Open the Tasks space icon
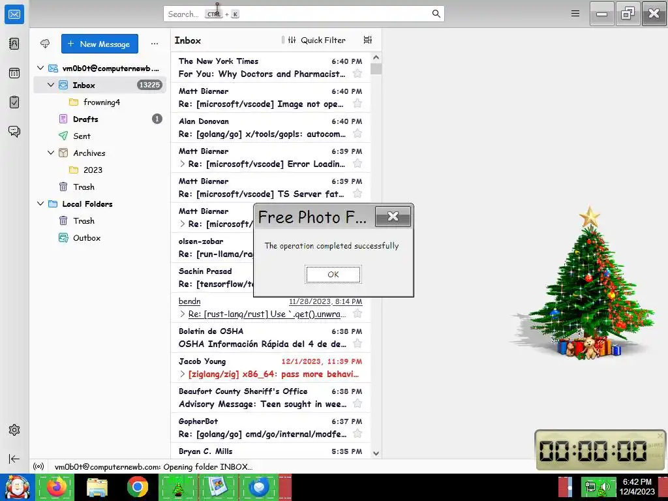Screen dimensions: 668x501 click(x=14, y=102)
